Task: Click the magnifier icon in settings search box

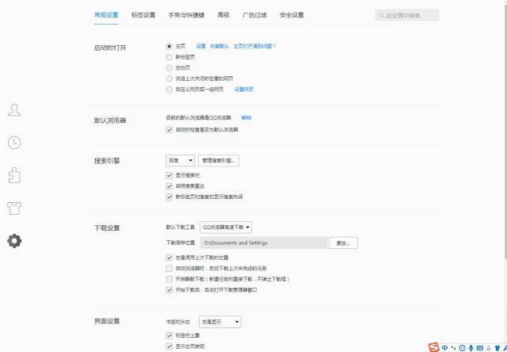Action: [x=381, y=15]
